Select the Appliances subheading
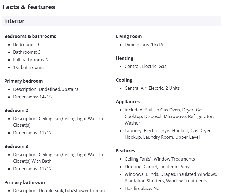The height and width of the screenshot is (193, 225). pos(128,102)
